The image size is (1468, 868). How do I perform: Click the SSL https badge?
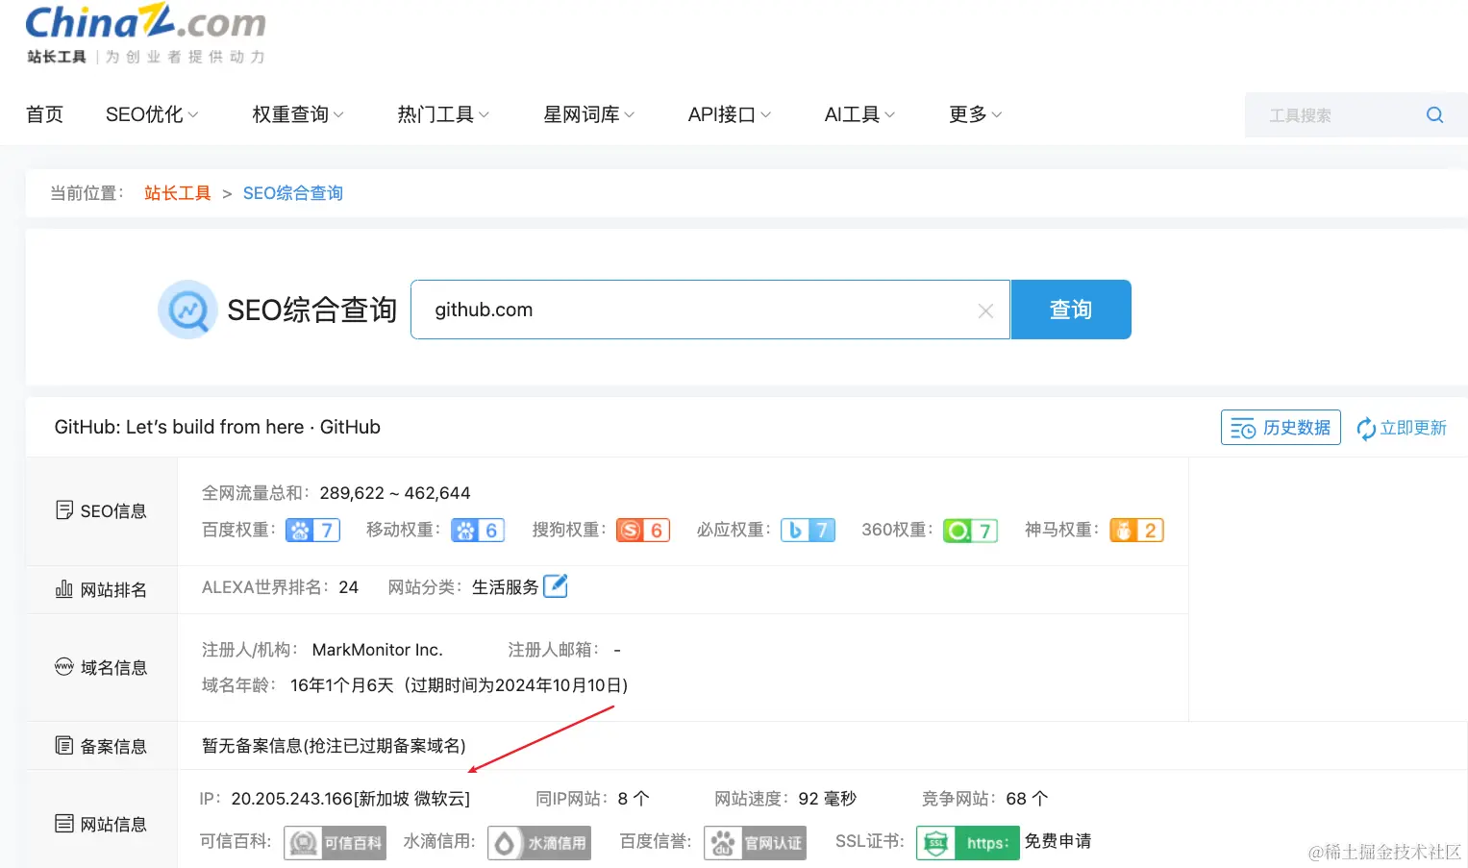[967, 843]
